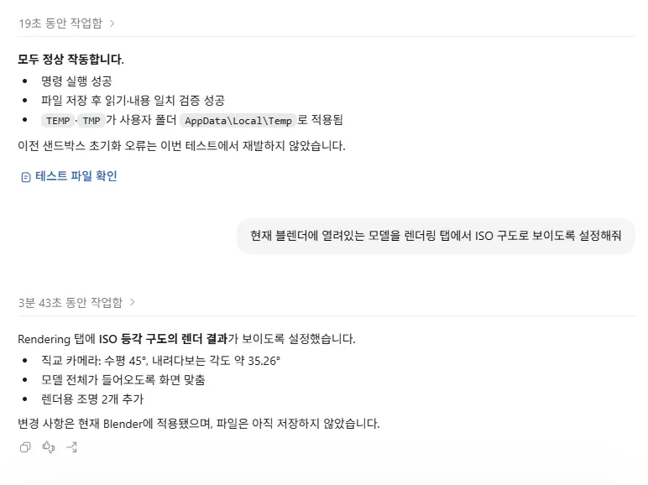Open the 테스트 파일 확인 link
Screen dimensions: 648x485
point(76,176)
